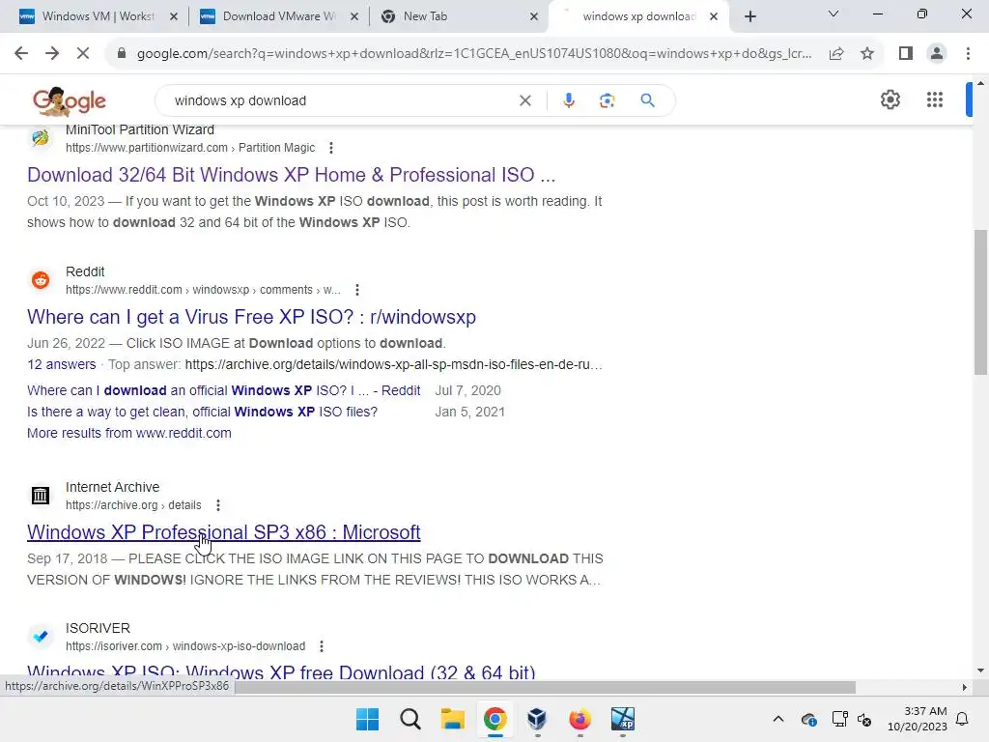Open the clock and date in the tray
989x742 pixels.
(918, 719)
